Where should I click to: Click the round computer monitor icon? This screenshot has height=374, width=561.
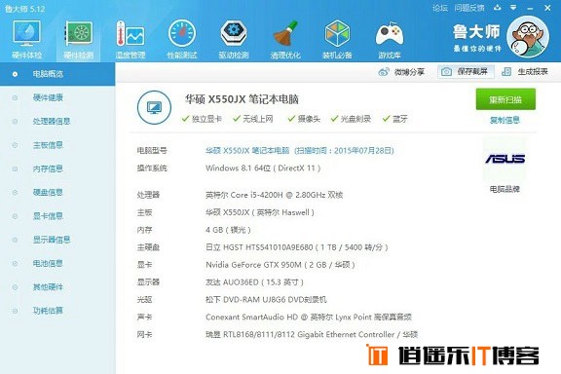pyautogui.click(x=154, y=107)
